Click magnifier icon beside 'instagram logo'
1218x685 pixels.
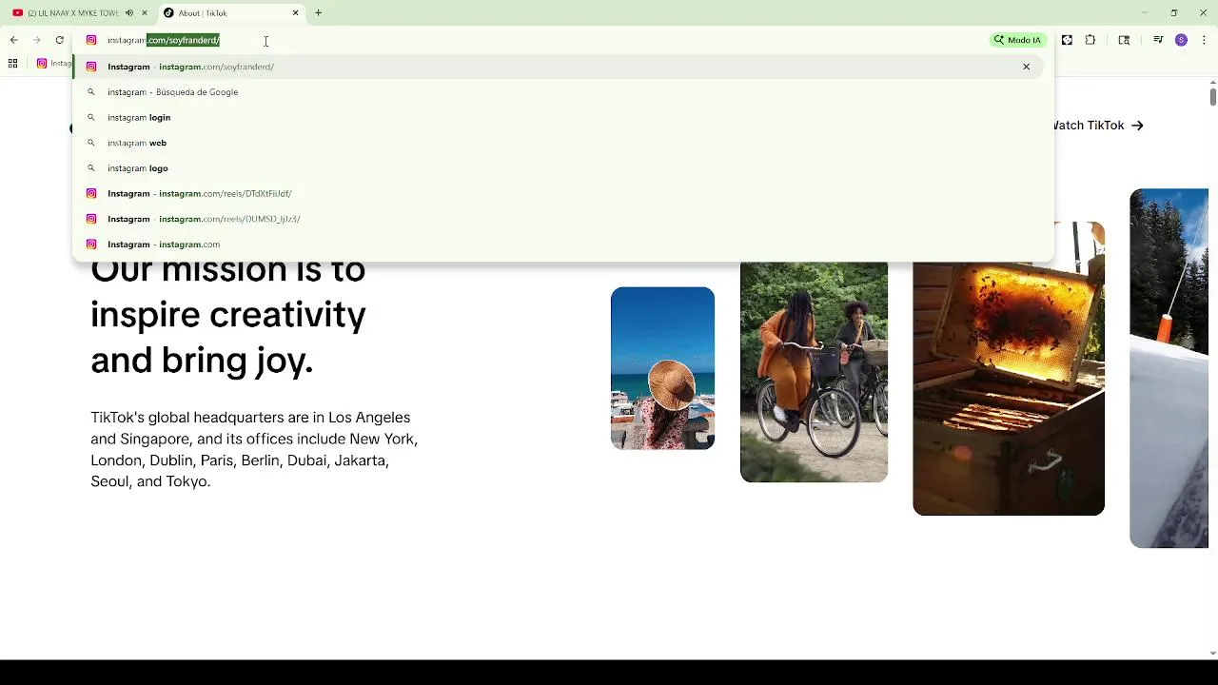[91, 168]
